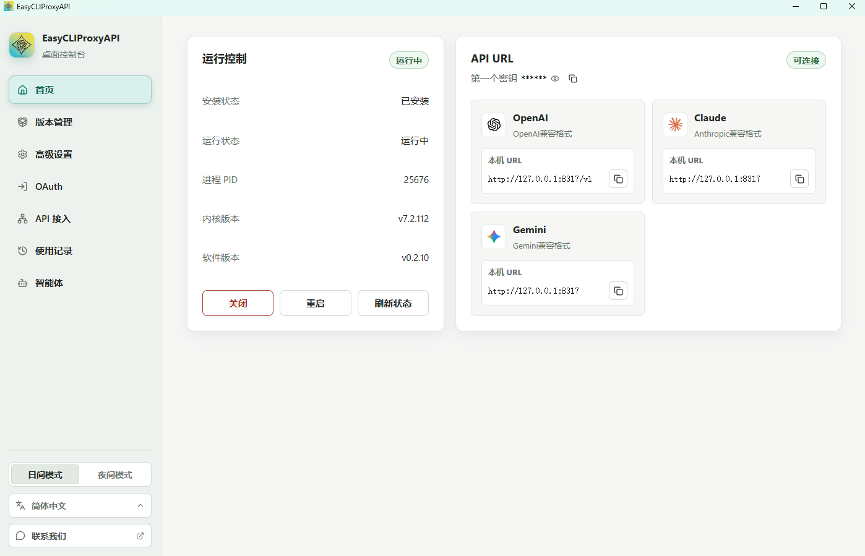Image resolution: width=865 pixels, height=556 pixels.
Task: Copy the OpenAI local URL
Action: pyautogui.click(x=618, y=179)
